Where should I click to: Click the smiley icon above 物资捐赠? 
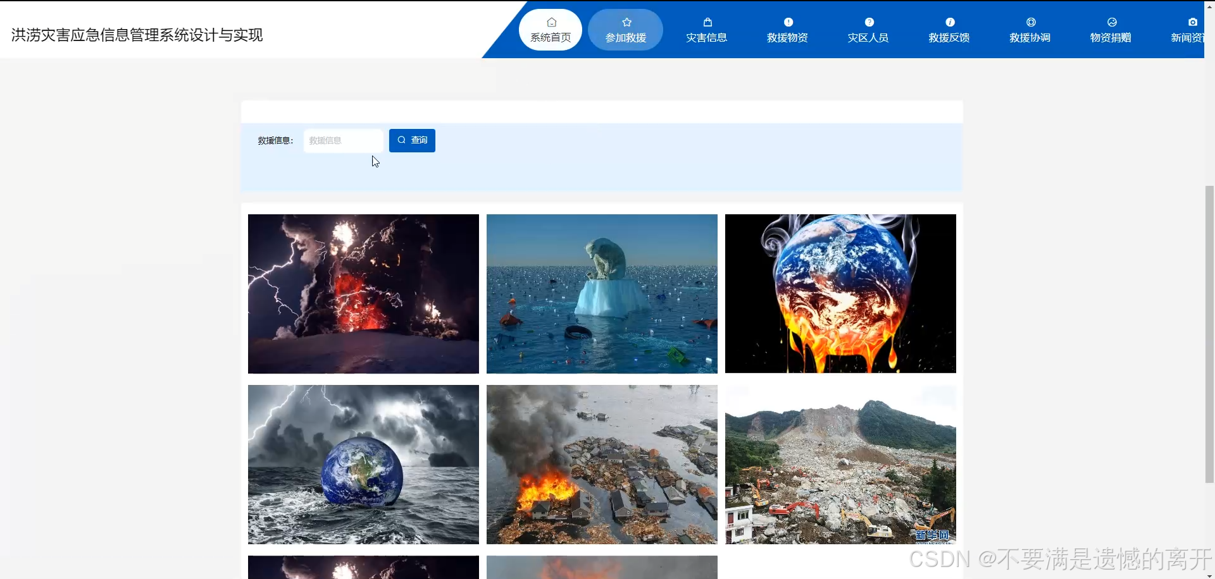click(1112, 22)
